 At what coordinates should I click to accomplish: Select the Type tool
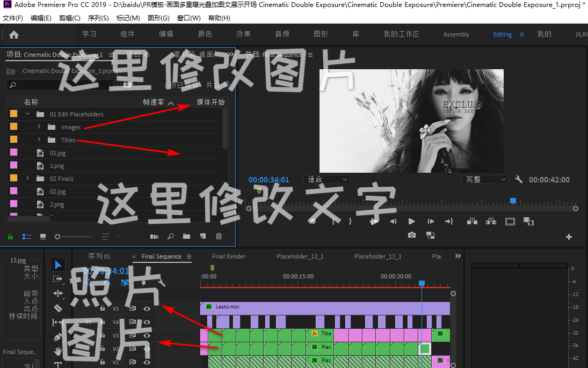(x=58, y=365)
